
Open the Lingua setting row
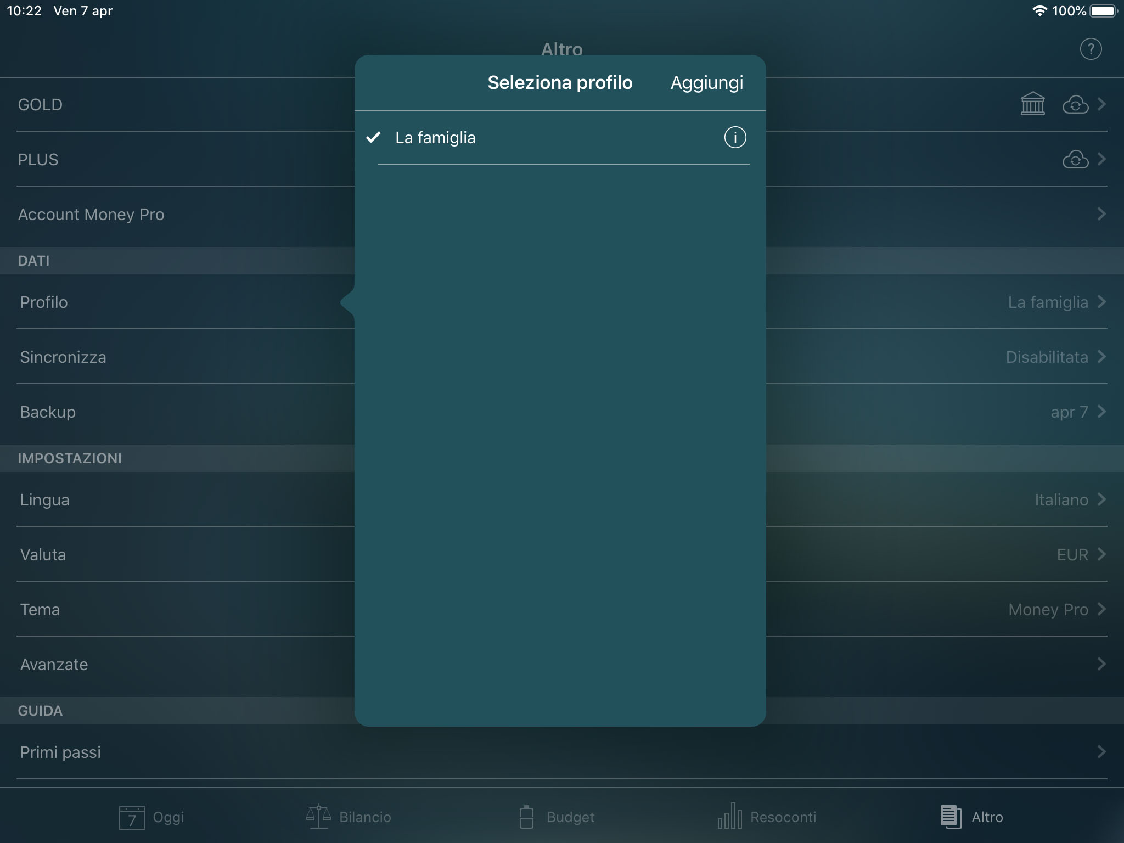pos(45,499)
